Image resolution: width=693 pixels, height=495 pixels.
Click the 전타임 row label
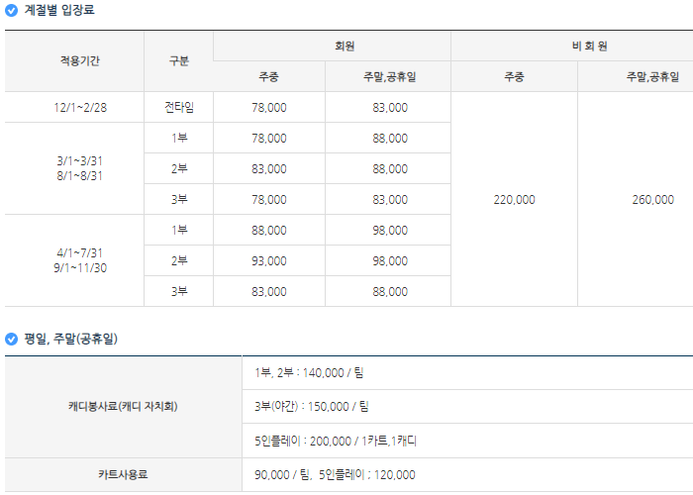179,107
